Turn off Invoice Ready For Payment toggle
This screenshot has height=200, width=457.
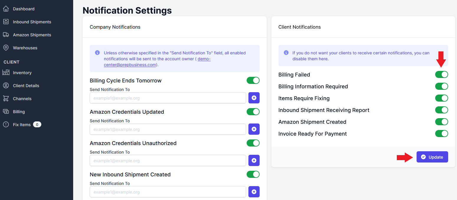441,134
